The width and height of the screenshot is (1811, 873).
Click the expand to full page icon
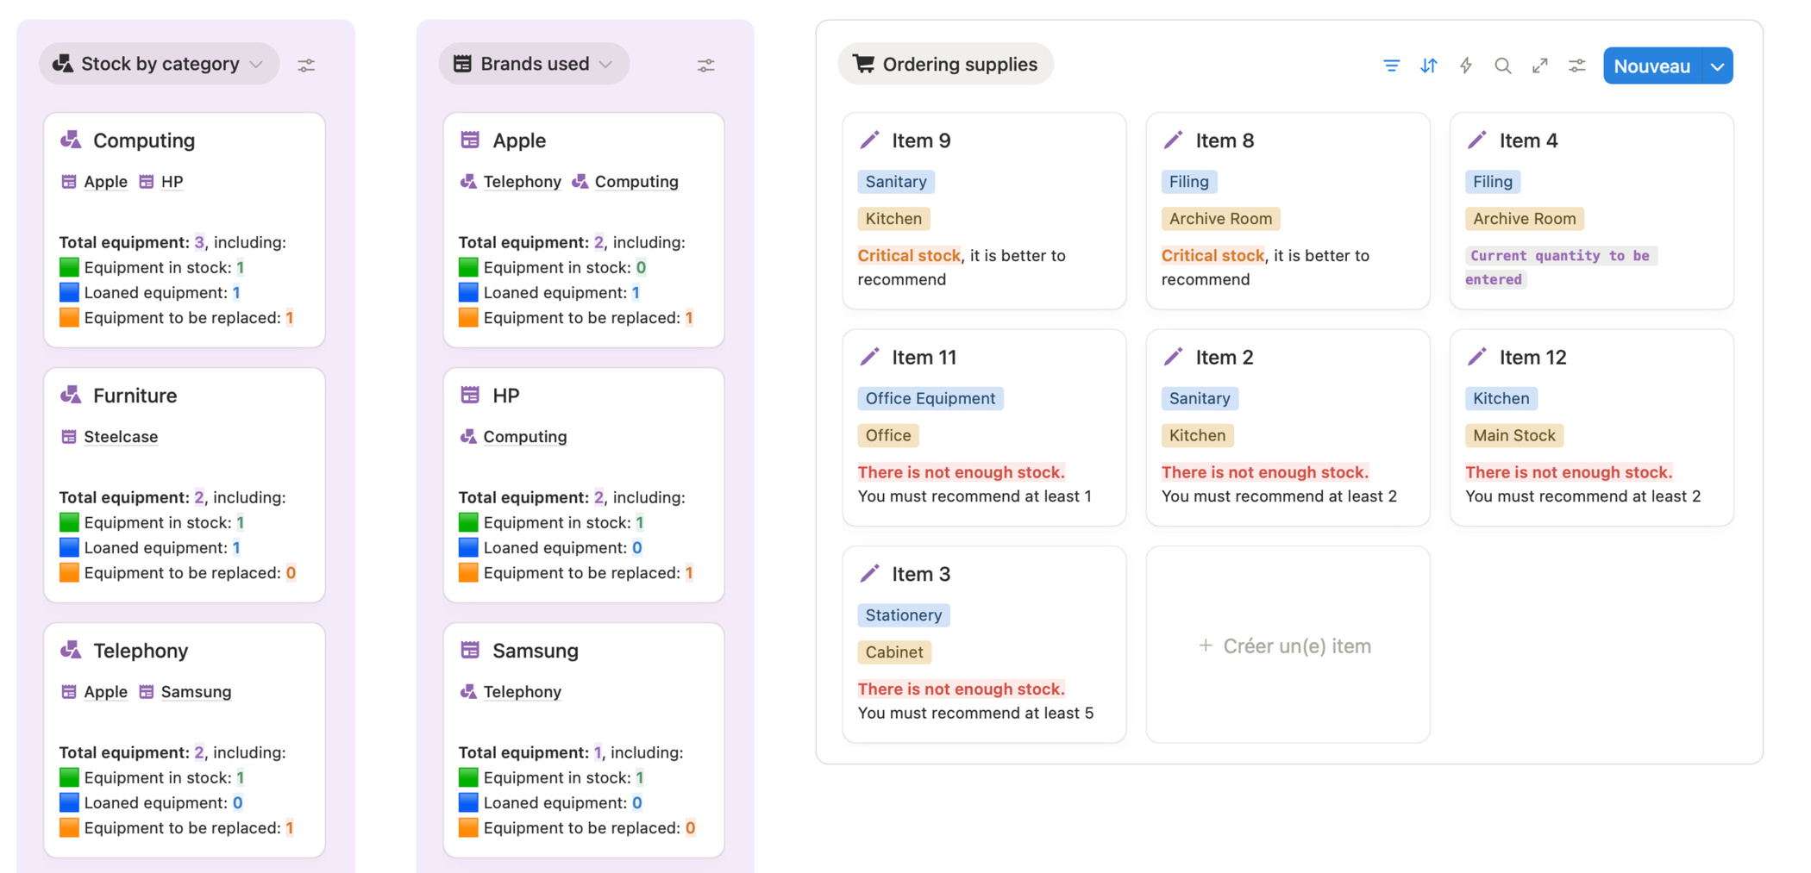(x=1539, y=65)
